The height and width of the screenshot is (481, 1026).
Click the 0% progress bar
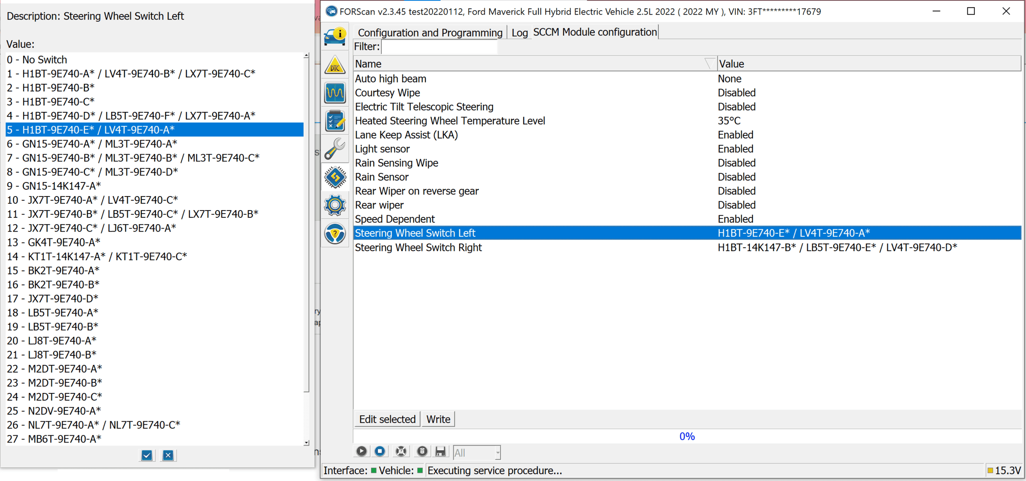click(x=687, y=436)
